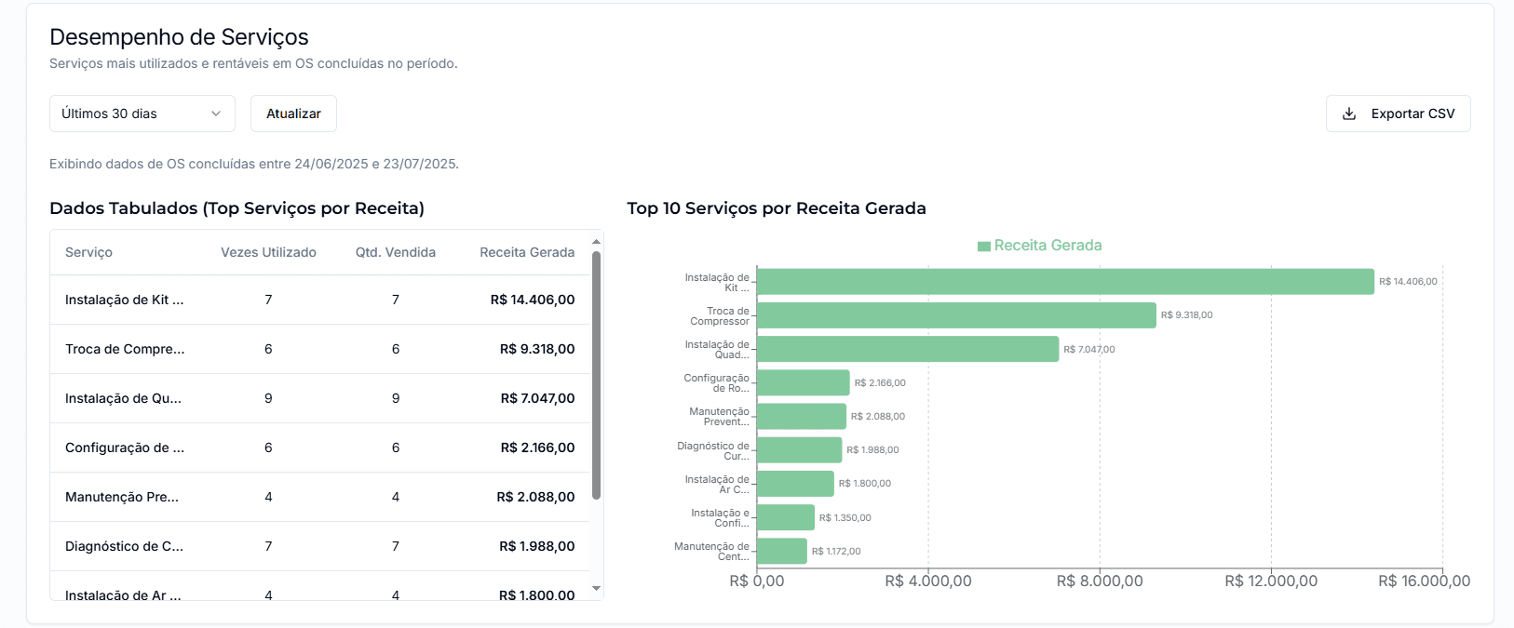This screenshot has width=1514, height=628.
Task: Select the "Instalação de Kit ..." table row
Action: tap(125, 300)
